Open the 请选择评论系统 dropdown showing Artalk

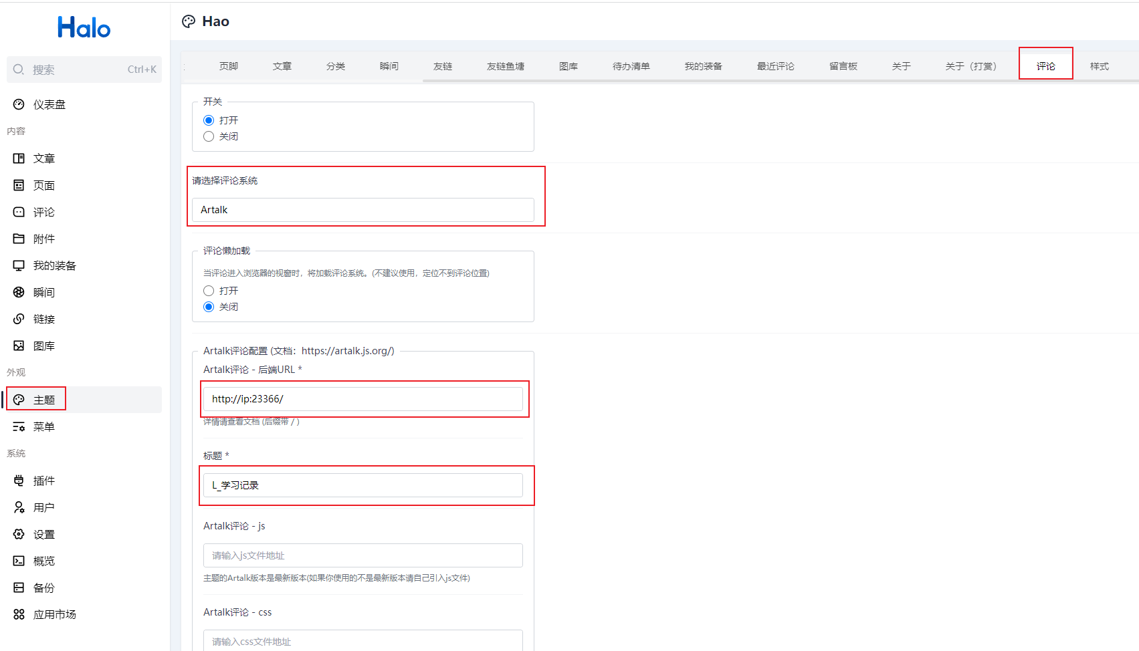click(363, 210)
